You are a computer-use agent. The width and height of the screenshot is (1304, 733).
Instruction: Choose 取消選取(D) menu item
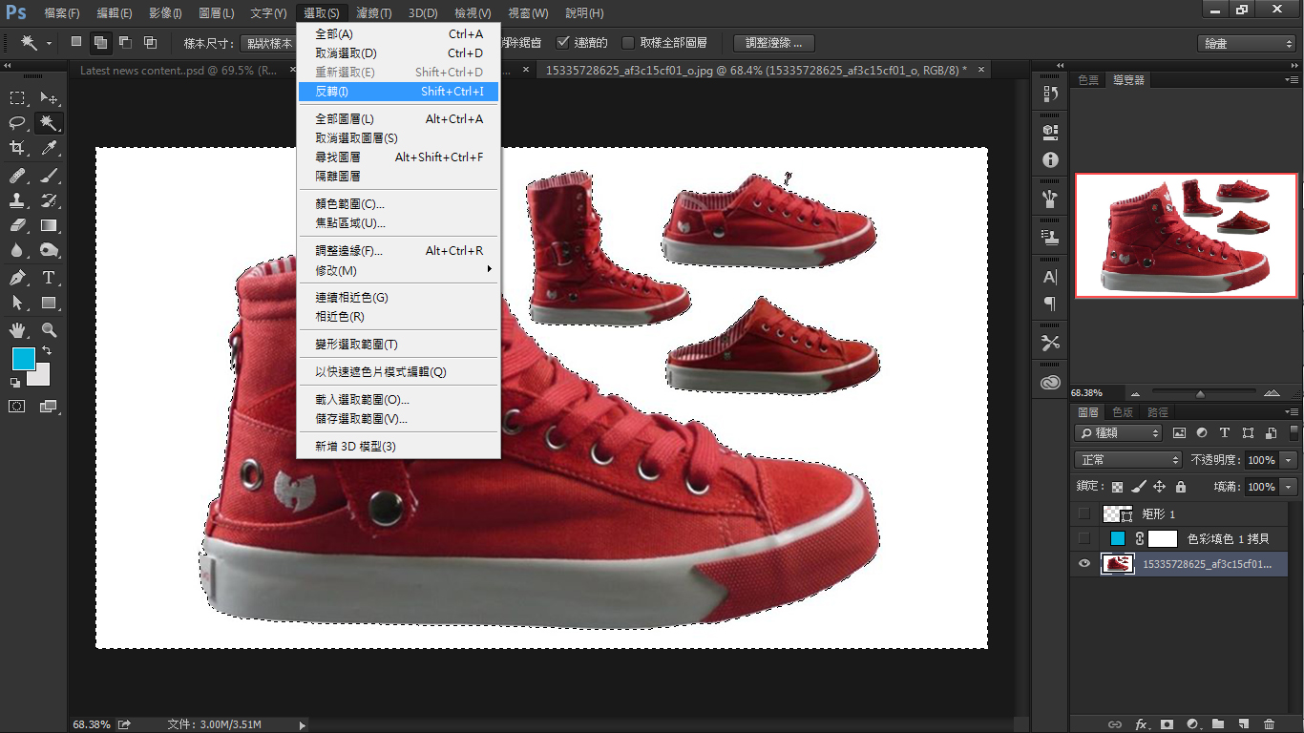tap(399, 53)
